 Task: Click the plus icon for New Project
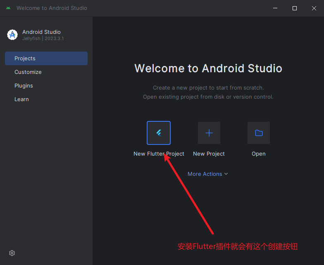tap(209, 133)
